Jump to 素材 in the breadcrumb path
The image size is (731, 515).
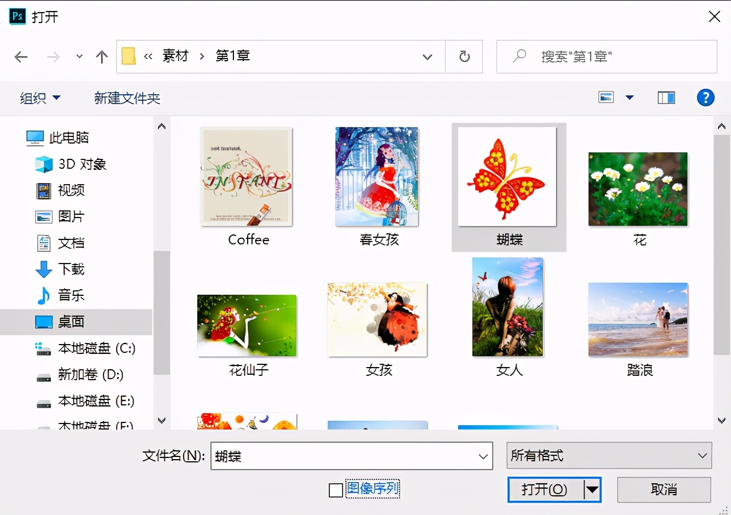(x=174, y=56)
